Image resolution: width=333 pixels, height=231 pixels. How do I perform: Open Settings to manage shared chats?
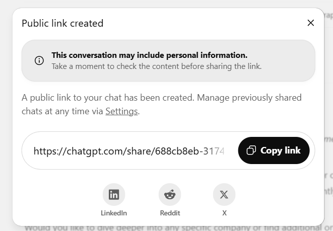point(121,111)
